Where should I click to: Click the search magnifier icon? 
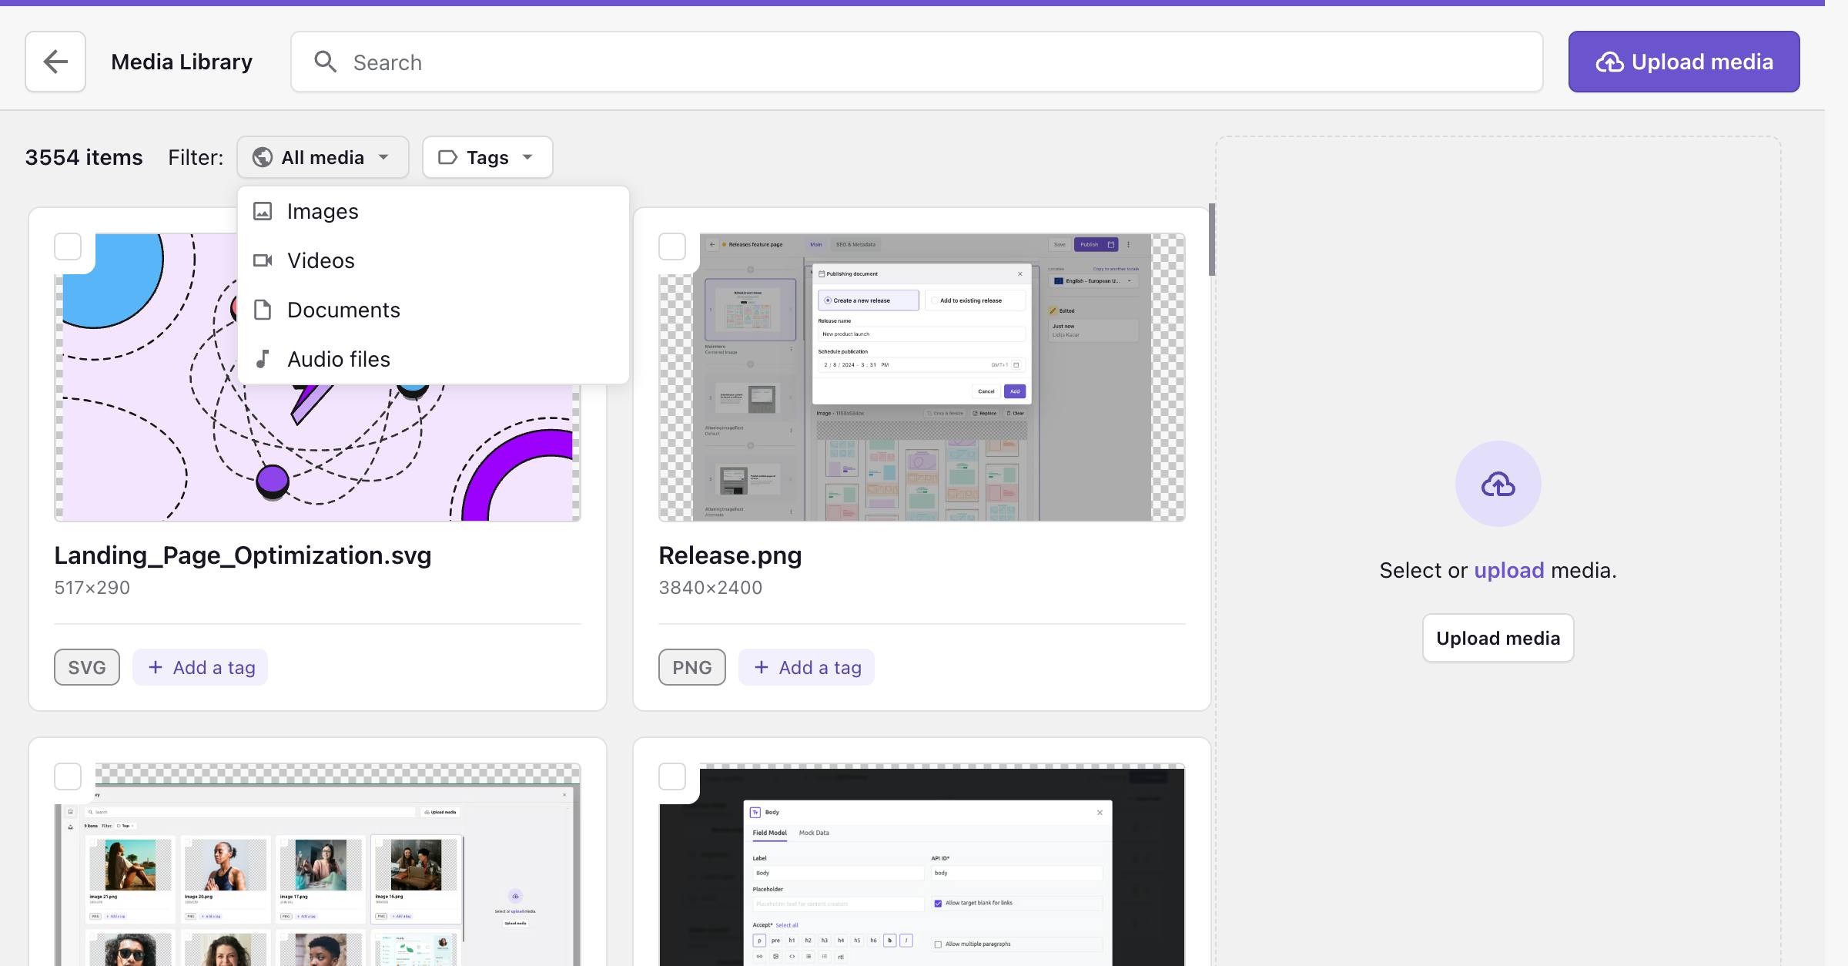(326, 62)
